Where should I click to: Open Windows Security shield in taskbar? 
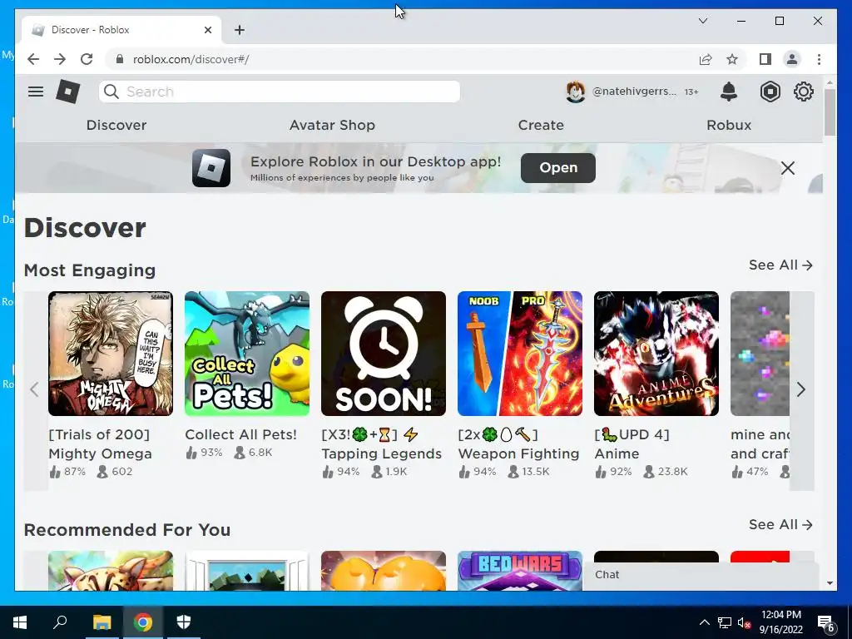click(x=184, y=622)
